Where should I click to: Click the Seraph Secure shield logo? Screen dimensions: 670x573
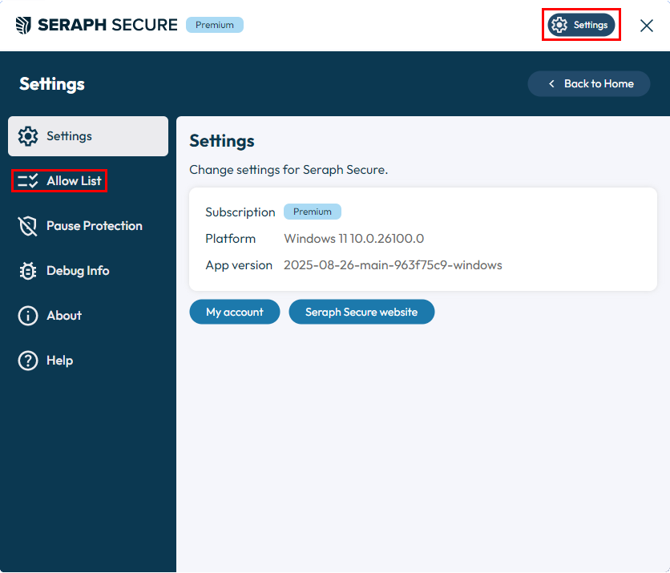pyautogui.click(x=23, y=25)
